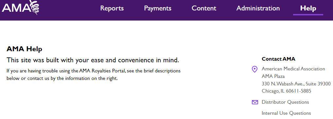Click the ease and convenience tagline sentence
Screen dimensions: 333x119
click(93, 60)
